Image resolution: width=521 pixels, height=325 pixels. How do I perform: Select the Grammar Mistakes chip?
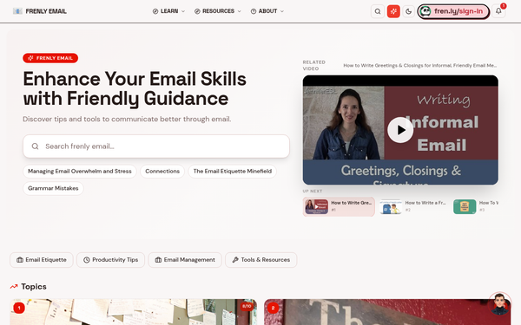coord(53,188)
